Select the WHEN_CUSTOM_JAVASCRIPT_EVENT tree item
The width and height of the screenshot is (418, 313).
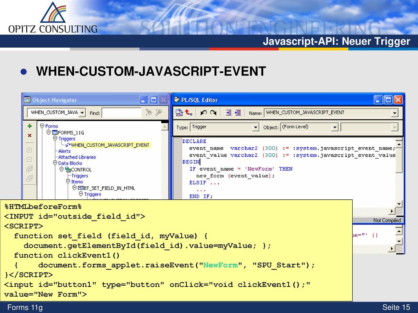110,145
